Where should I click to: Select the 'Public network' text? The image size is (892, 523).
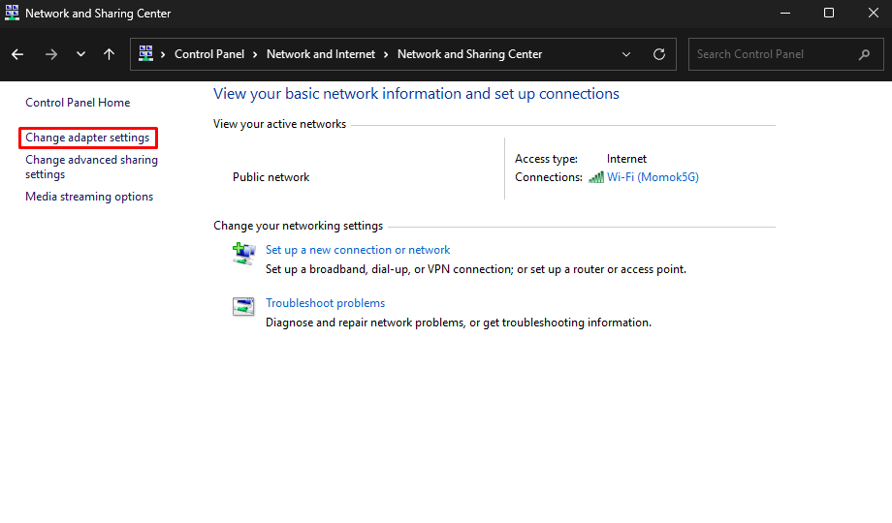271,177
